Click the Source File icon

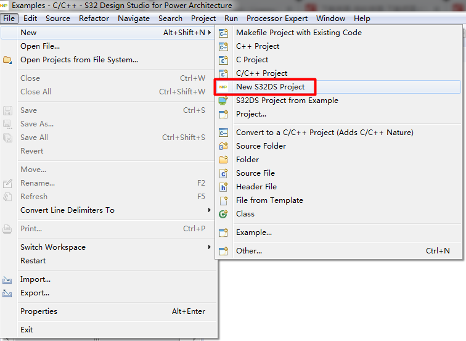(x=224, y=173)
